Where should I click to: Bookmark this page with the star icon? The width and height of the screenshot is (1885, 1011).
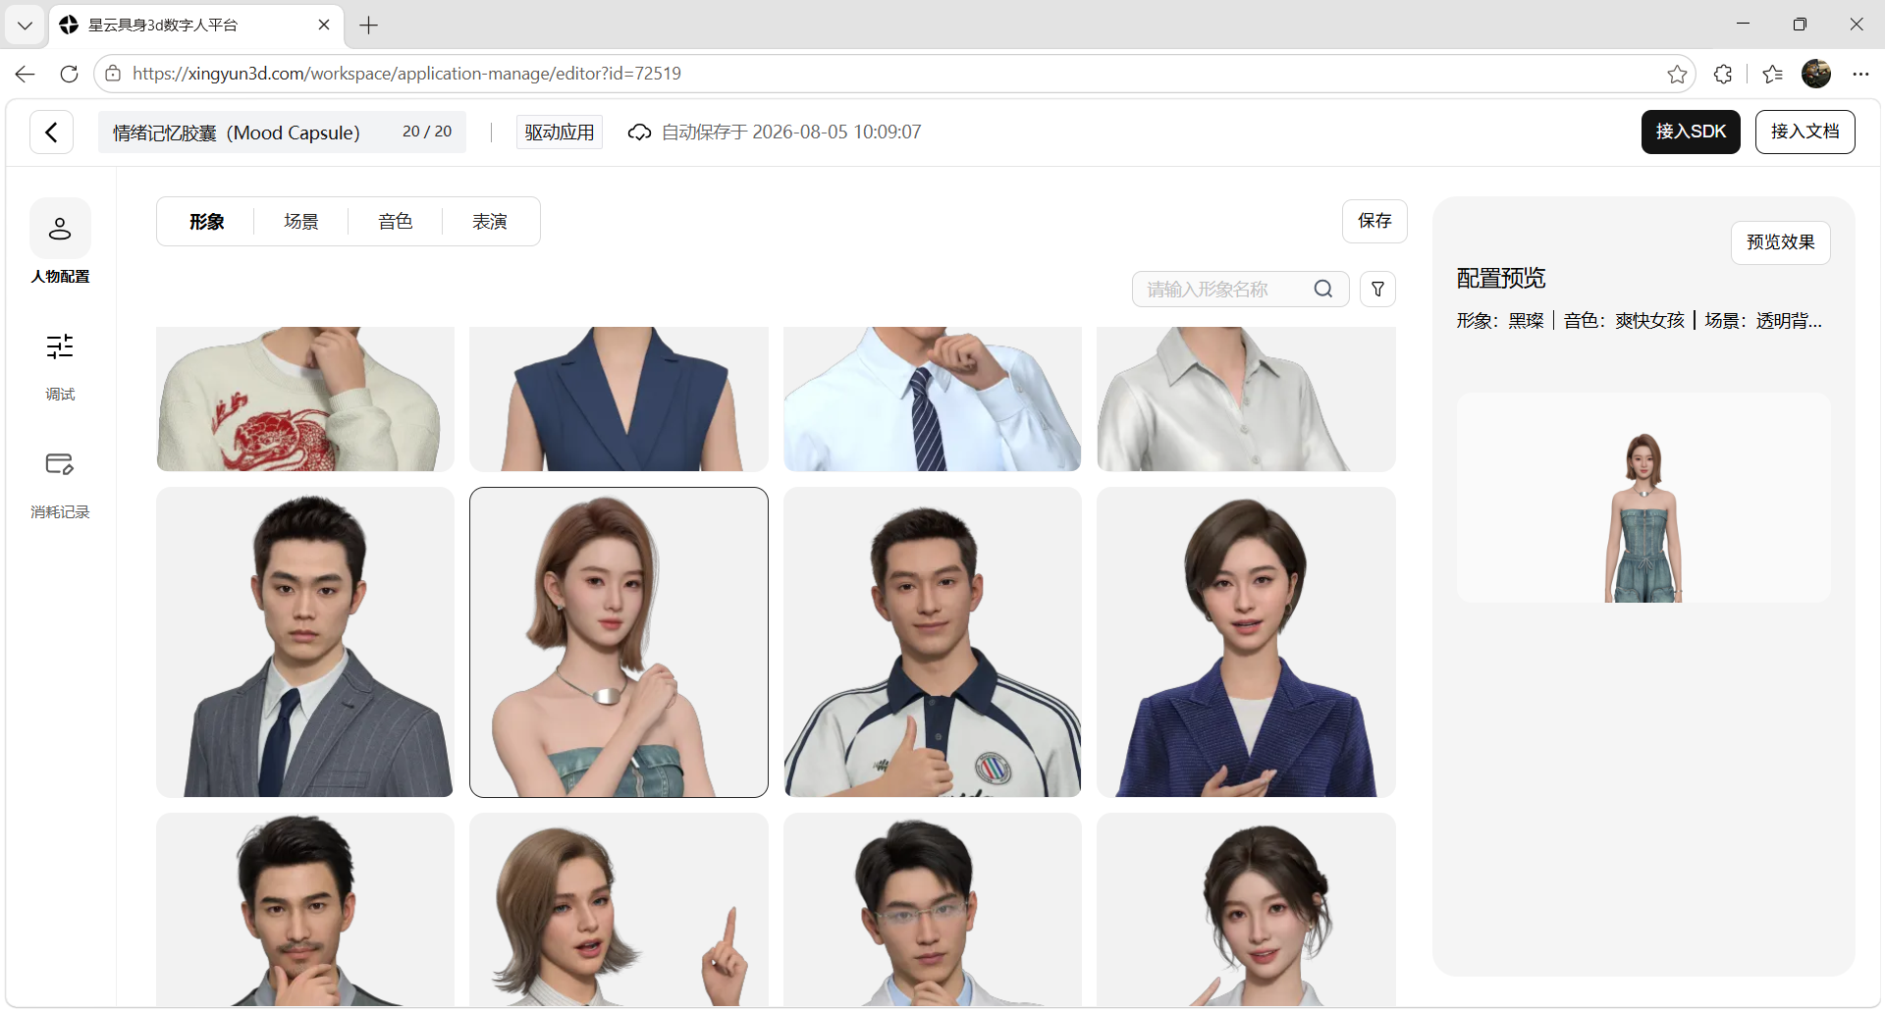pos(1677,74)
